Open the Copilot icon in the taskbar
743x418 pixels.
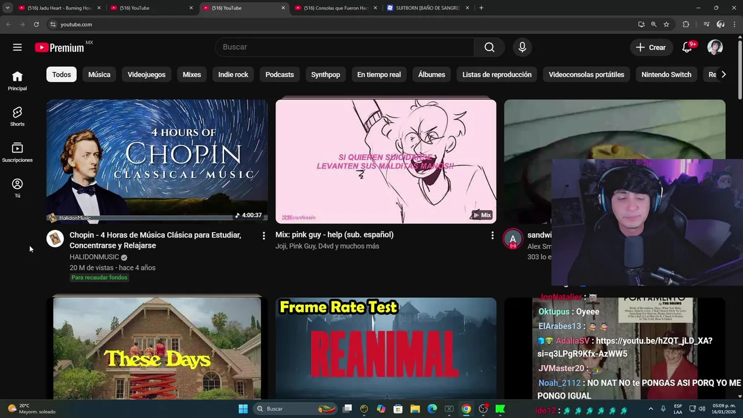[x=381, y=409]
